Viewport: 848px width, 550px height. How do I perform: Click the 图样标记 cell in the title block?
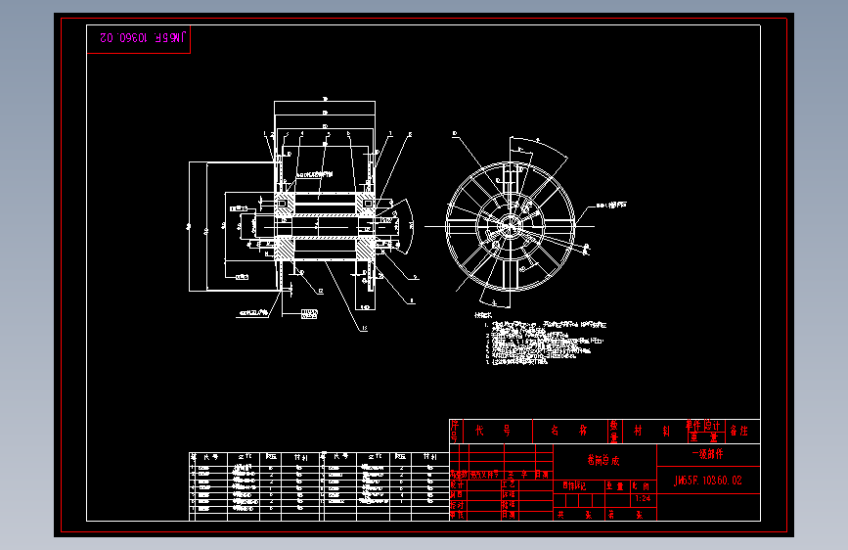(574, 486)
